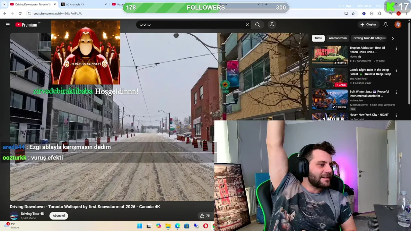
Task: Open the Windows Start button
Action: click(140, 226)
